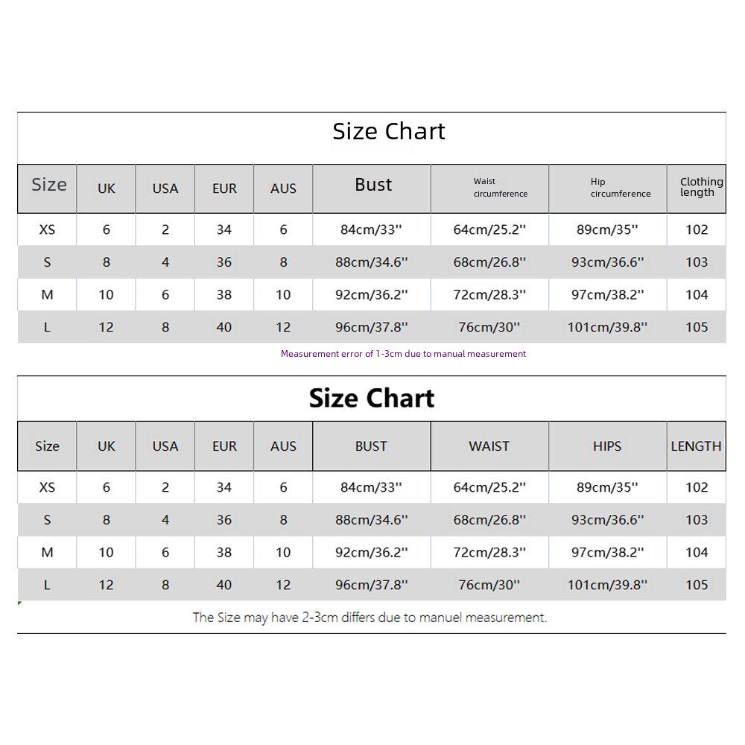The height and width of the screenshot is (745, 745).
Task: Click the 'AUS' header in lower table
Action: click(x=283, y=446)
